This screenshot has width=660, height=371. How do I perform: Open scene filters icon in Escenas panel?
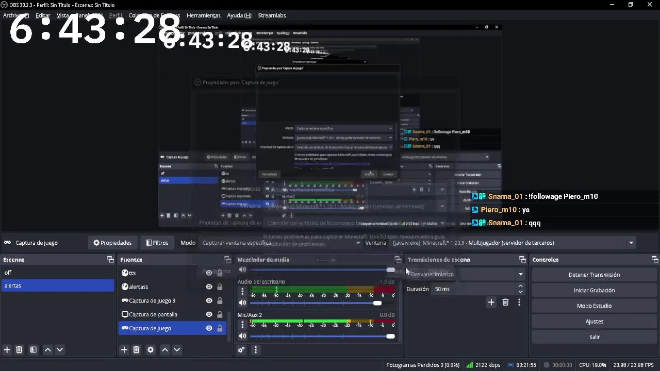pos(34,350)
